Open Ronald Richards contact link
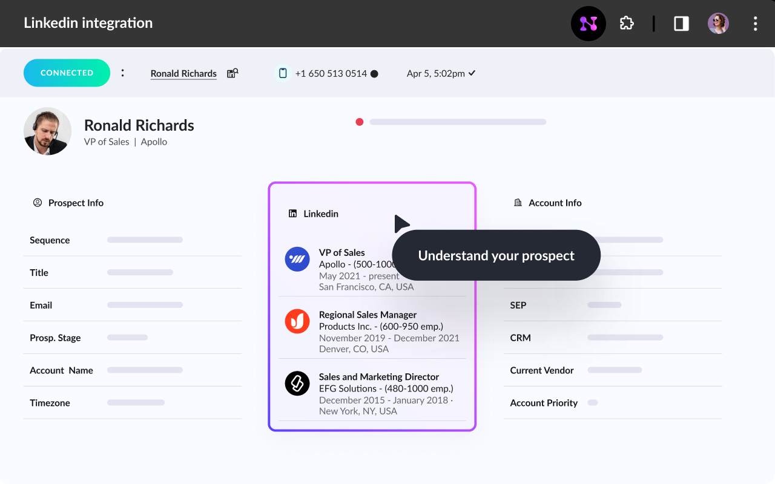 pyautogui.click(x=183, y=74)
